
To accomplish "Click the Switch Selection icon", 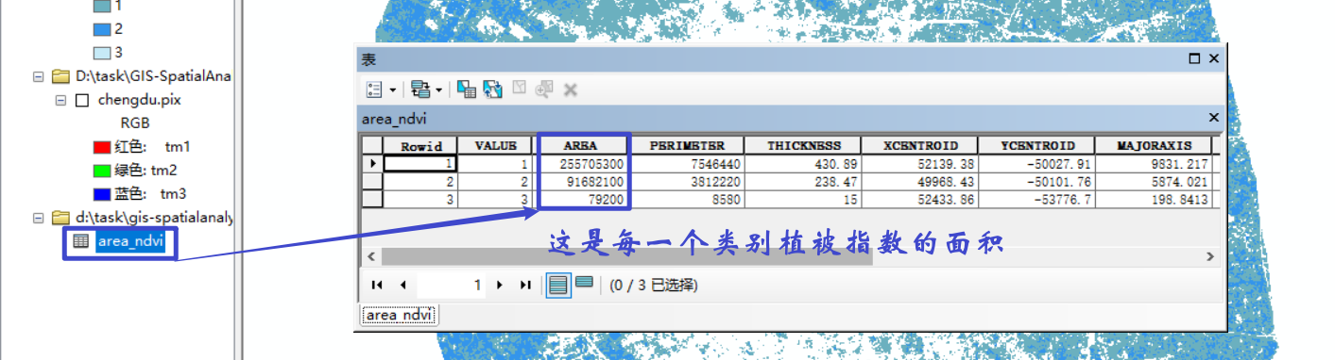I will (492, 90).
